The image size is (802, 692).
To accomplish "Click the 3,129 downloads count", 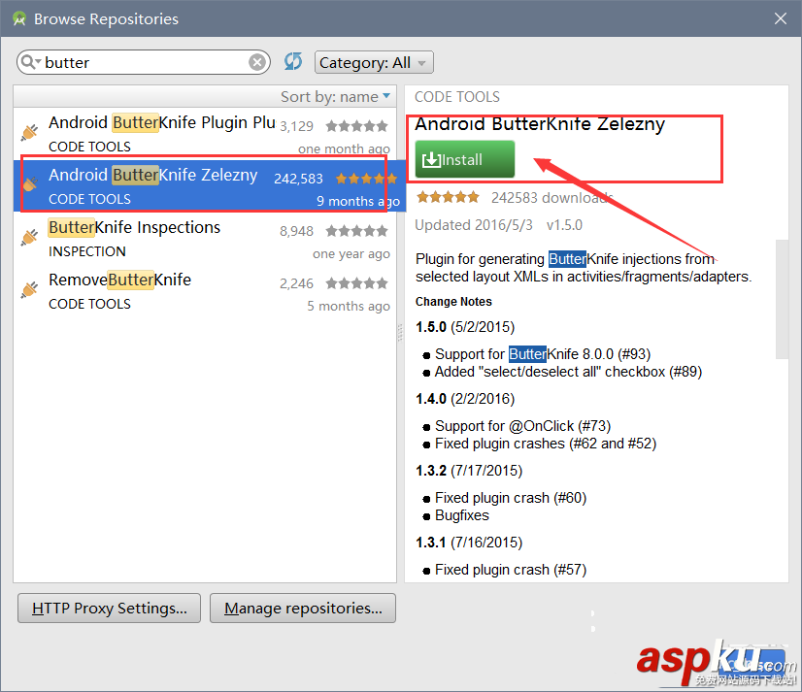I will click(296, 126).
